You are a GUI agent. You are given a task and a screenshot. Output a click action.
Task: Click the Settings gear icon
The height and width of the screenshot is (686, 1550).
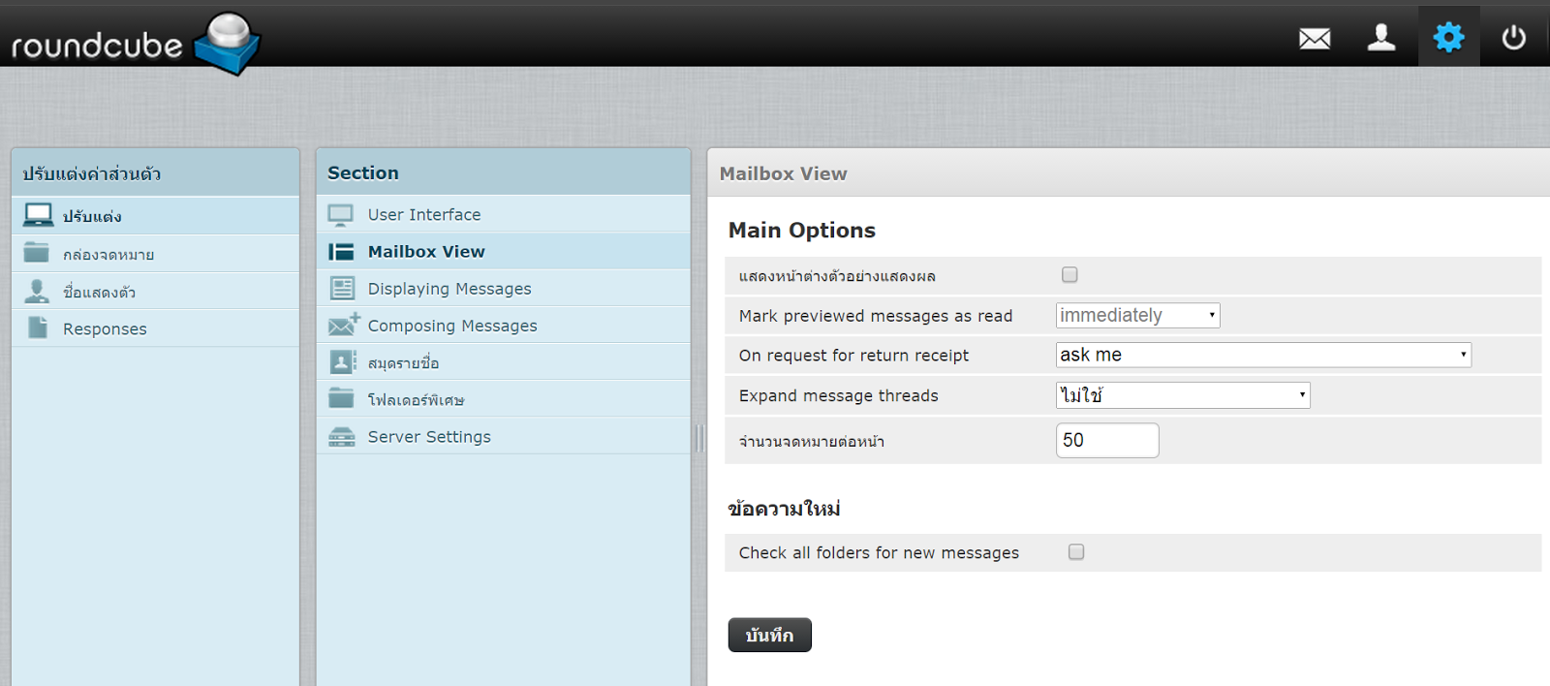pyautogui.click(x=1448, y=38)
